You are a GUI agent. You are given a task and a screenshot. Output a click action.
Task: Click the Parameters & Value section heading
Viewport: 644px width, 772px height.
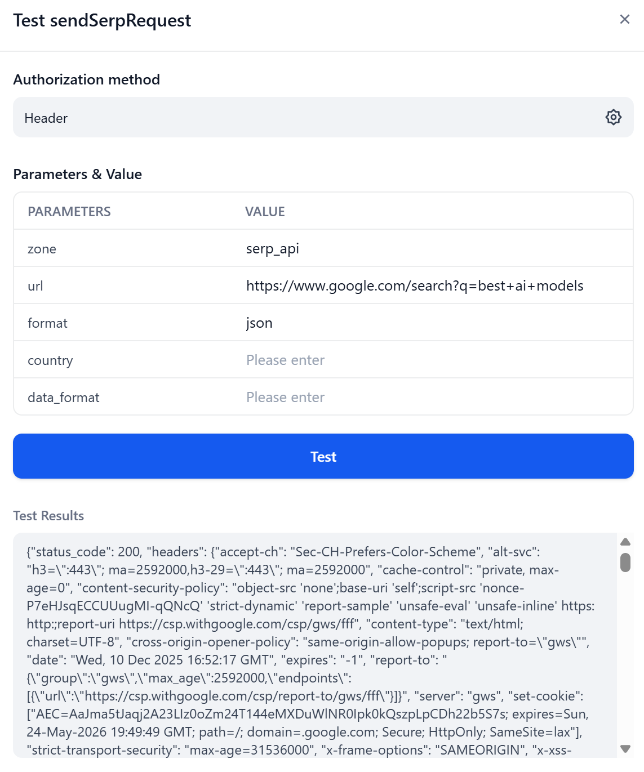[x=78, y=174]
